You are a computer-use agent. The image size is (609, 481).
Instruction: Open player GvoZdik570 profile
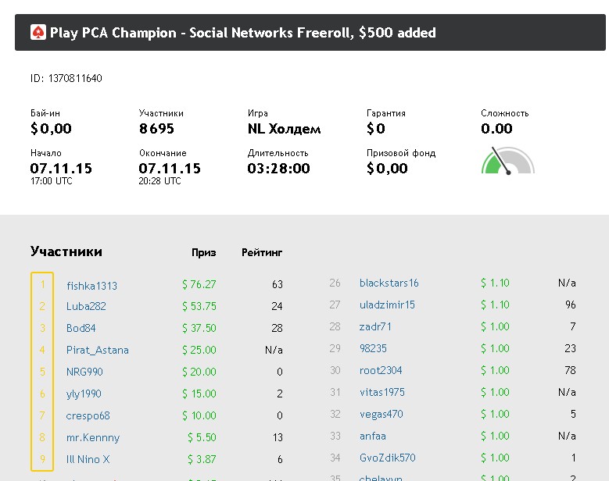[387, 458]
